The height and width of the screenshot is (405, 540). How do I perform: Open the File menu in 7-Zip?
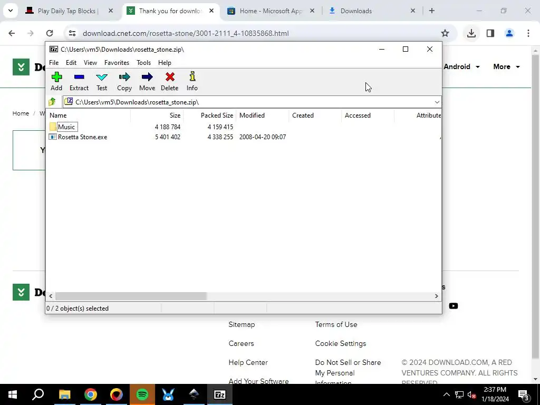[54, 63]
